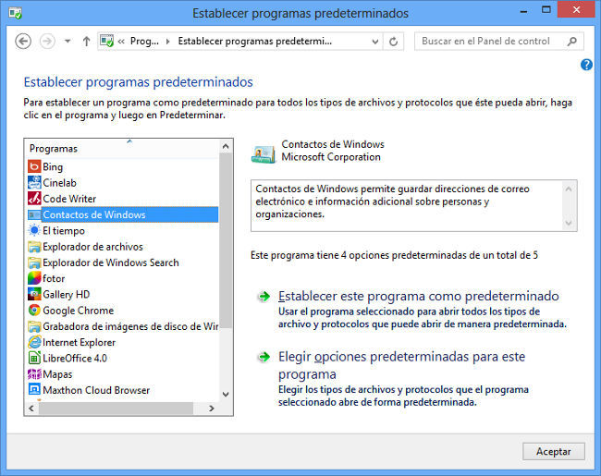The height and width of the screenshot is (476, 601).
Task: Click the programs list scroll down arrow
Action: 226,395
